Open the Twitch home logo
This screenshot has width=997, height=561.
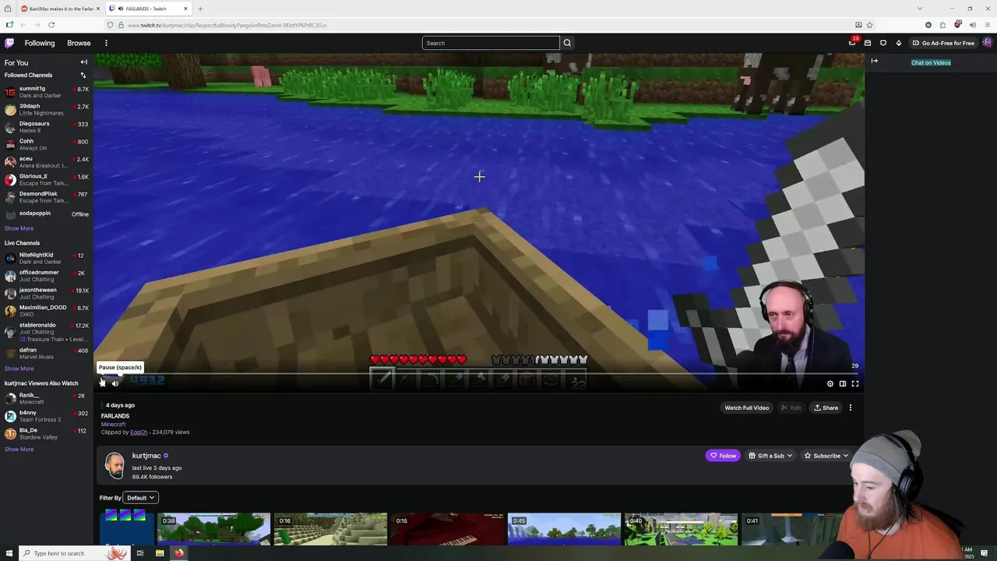pos(9,43)
